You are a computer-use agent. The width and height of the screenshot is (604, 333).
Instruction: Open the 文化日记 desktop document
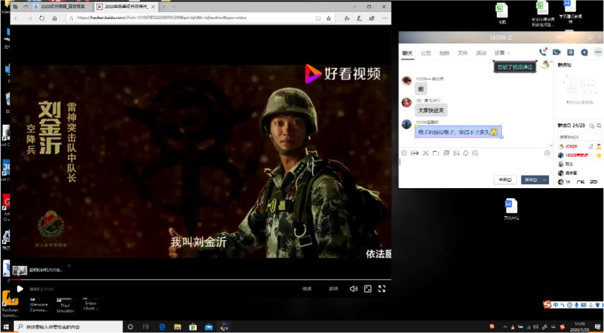point(511,209)
